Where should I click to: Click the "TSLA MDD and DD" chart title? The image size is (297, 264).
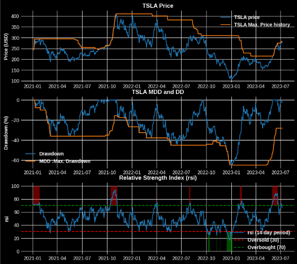point(158,92)
